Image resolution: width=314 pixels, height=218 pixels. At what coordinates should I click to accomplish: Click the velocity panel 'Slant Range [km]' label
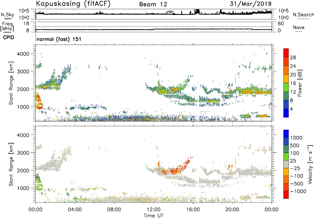click(x=11, y=164)
